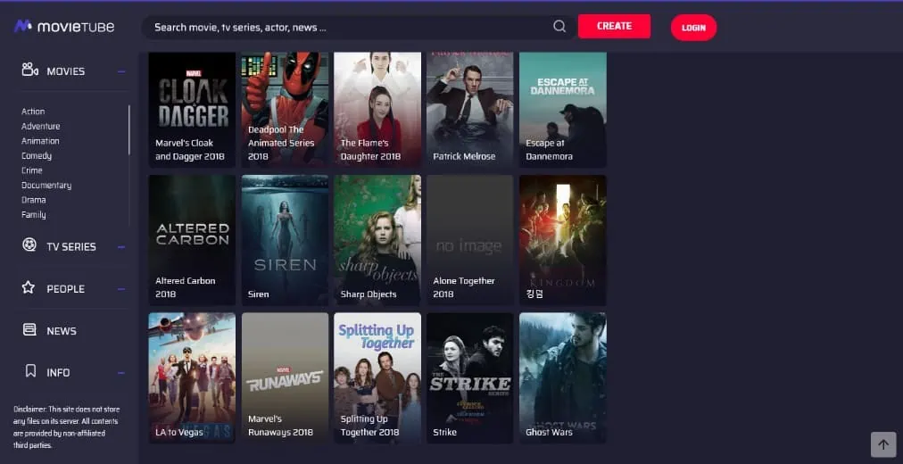Collapse the Movies section
The width and height of the screenshot is (903, 464).
pos(121,72)
